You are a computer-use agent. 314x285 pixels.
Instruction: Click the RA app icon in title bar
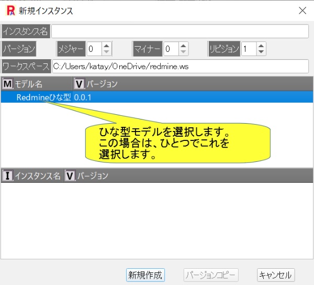tap(11, 10)
